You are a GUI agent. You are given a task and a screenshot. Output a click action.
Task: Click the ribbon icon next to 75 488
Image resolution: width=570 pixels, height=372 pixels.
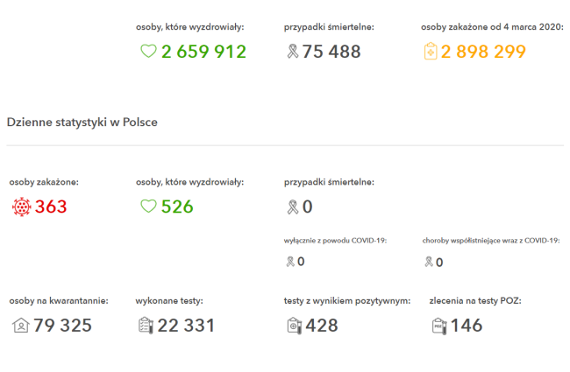coord(293,52)
